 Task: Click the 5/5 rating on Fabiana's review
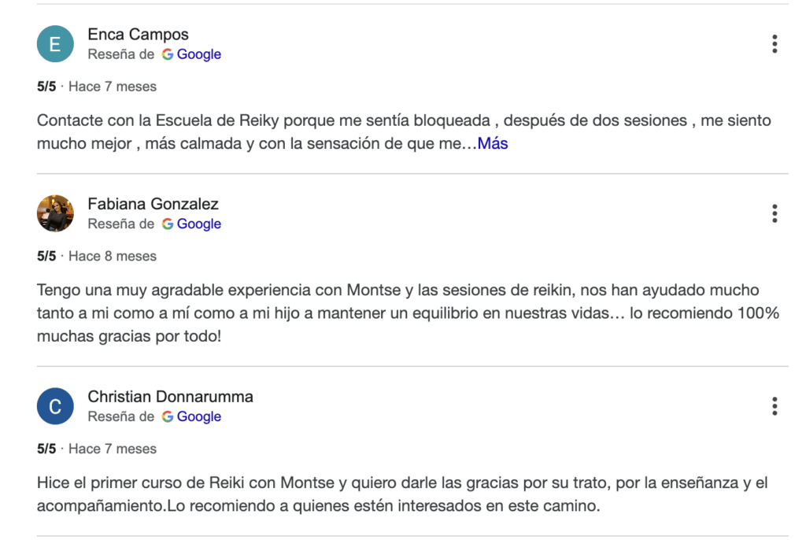tap(46, 256)
